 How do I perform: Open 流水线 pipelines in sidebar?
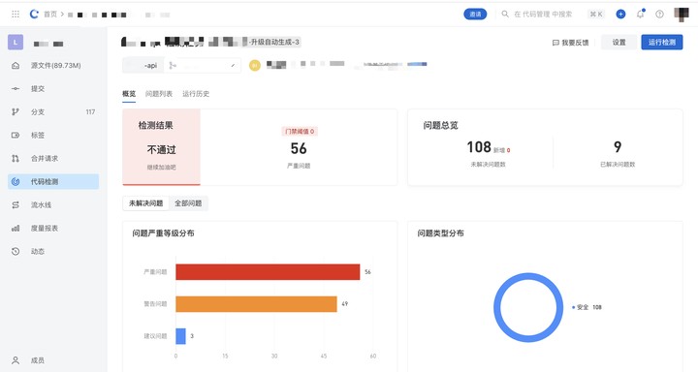[53, 204]
